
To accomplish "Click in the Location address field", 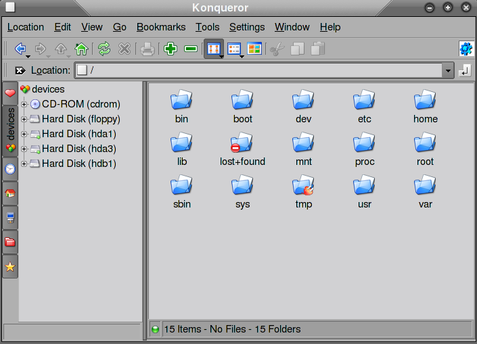I will click(x=258, y=70).
